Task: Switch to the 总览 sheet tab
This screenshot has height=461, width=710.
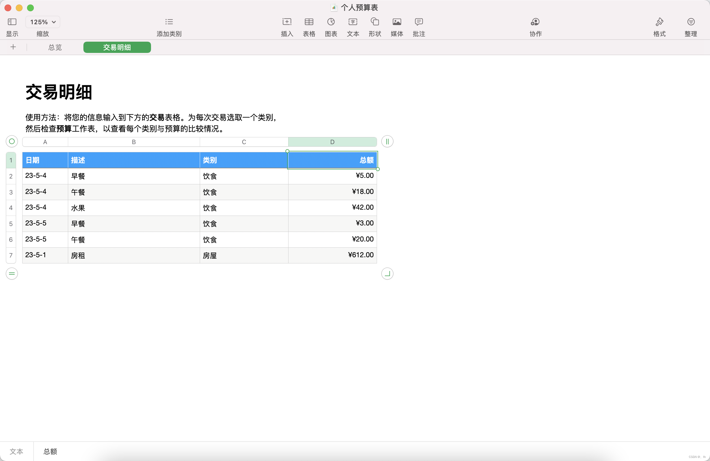Action: click(55, 47)
